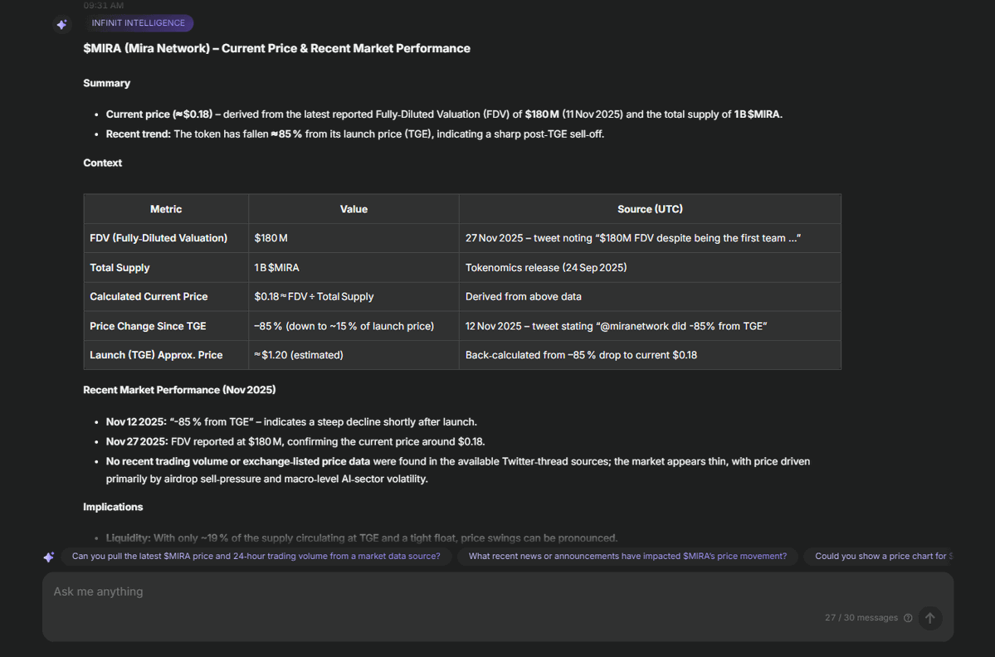Click the 'Recent trend:' summary bullet
Screen dimensions: 995x657
(354, 134)
